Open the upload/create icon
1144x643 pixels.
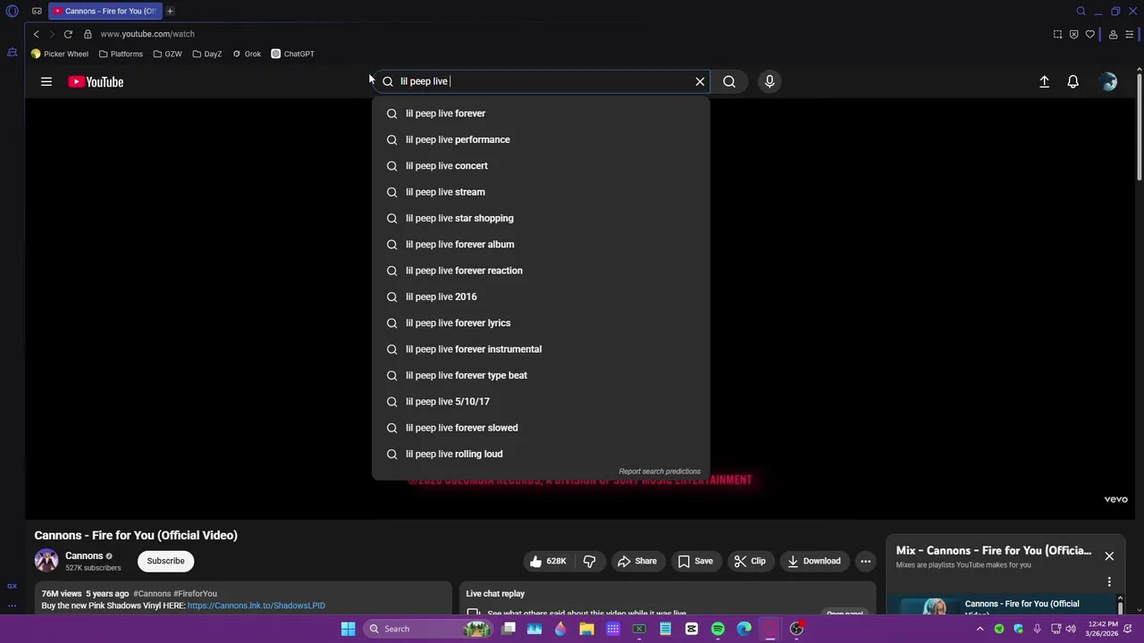(1044, 81)
